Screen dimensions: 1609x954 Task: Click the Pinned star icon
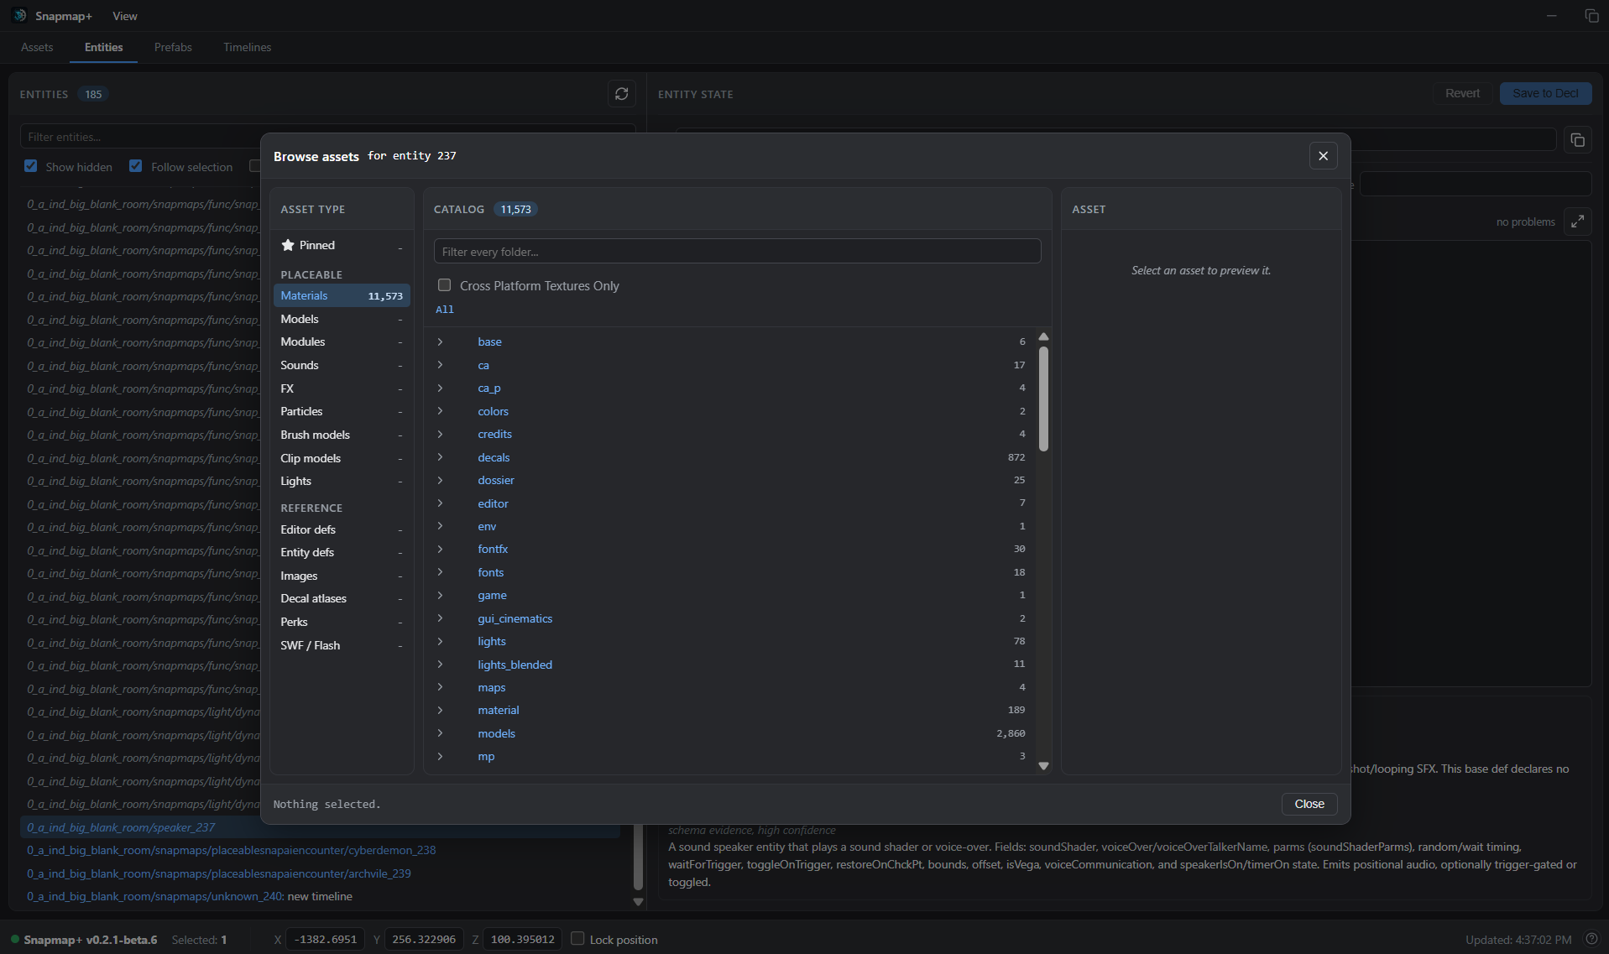pos(288,245)
